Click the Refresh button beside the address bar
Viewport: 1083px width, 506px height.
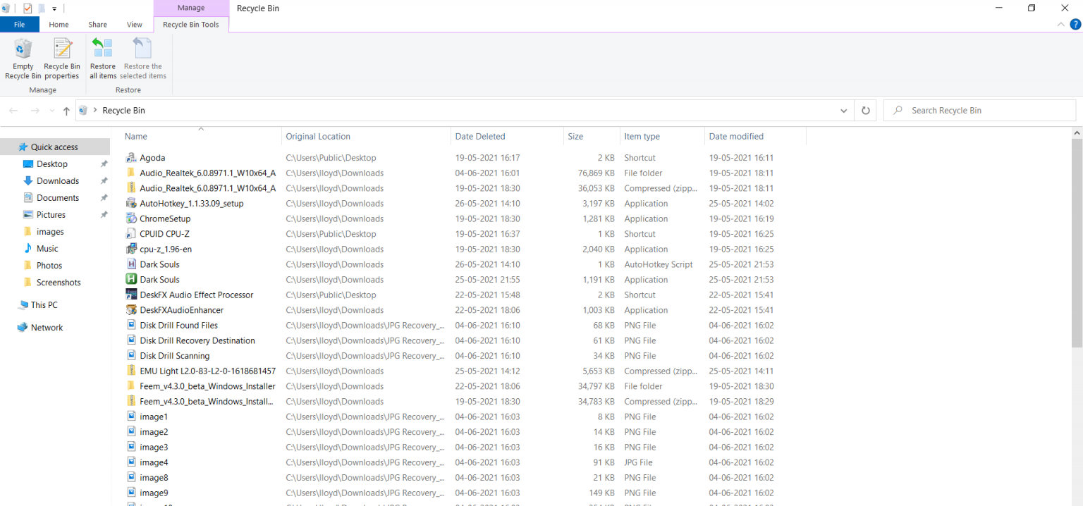tap(865, 111)
